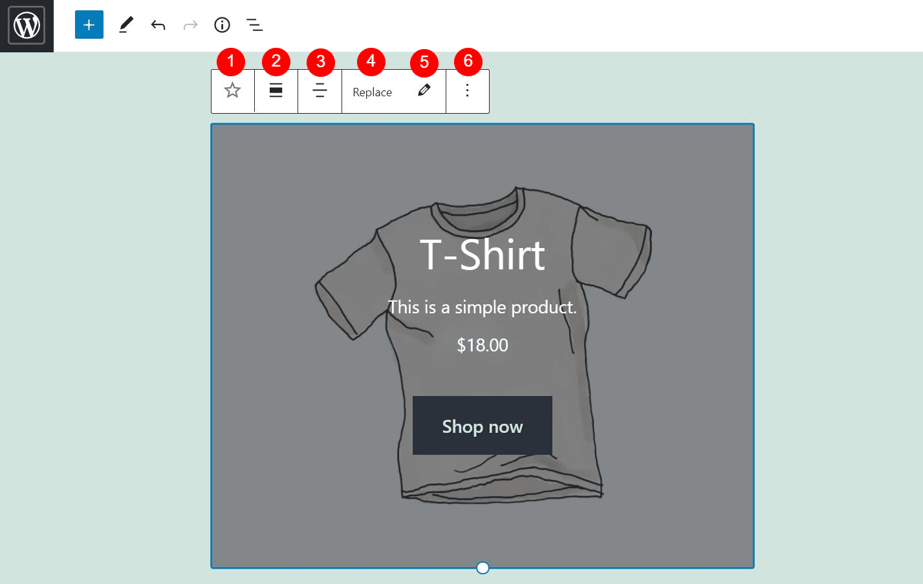
Task: Click the Shop Now button
Action: [482, 426]
